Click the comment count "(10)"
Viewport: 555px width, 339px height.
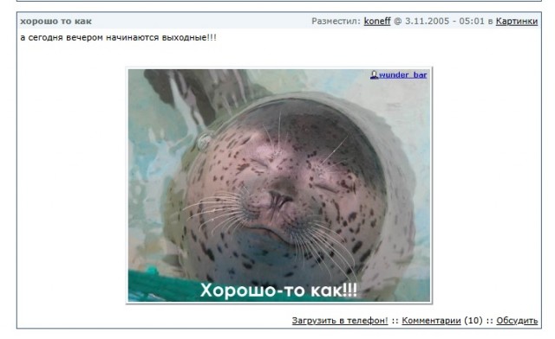point(473,320)
